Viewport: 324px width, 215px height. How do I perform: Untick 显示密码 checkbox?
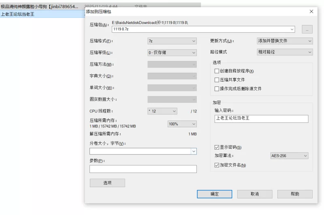pyautogui.click(x=217, y=147)
